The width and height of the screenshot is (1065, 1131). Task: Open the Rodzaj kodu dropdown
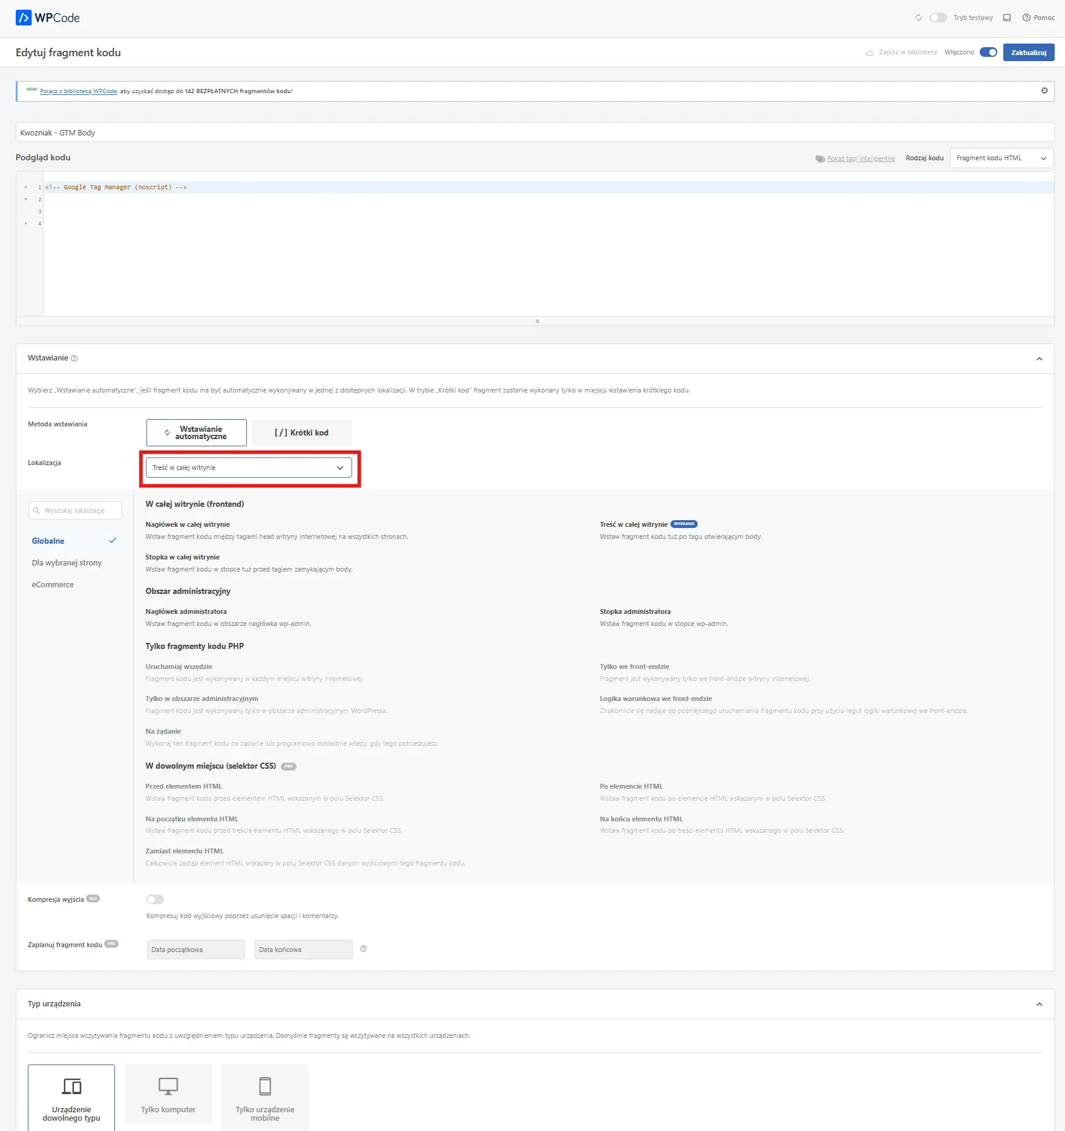point(1001,158)
